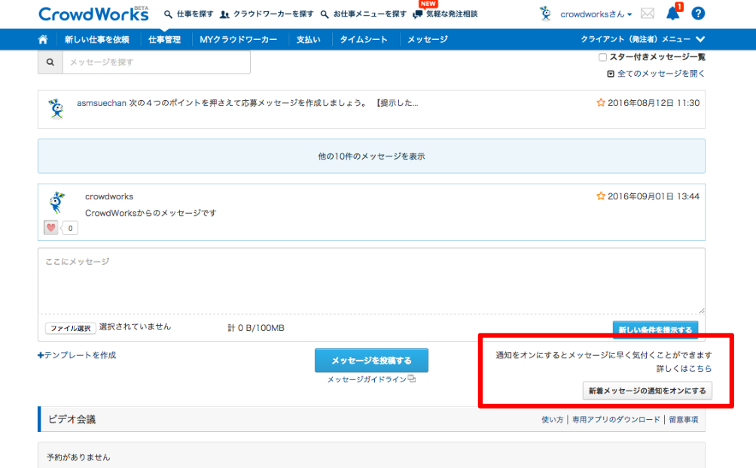Star the asmsuechan message from 08月12日
The image size is (756, 468).
coord(601,103)
